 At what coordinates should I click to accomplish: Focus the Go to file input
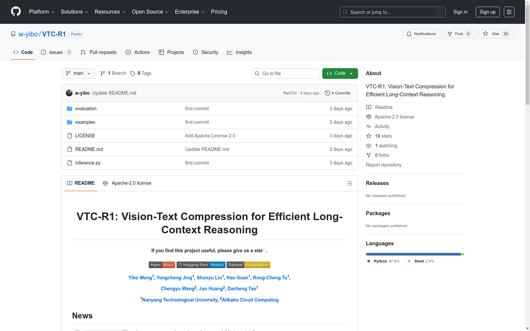pyautogui.click(x=286, y=73)
